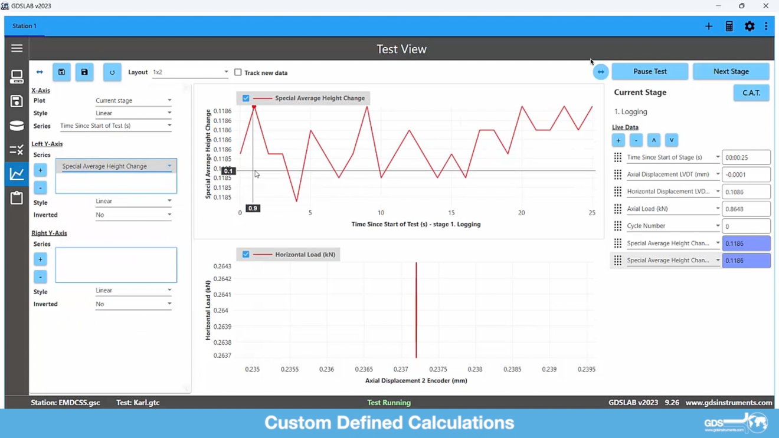
Task: Toggle Special Average Height Change legend checkbox
Action: 246,98
